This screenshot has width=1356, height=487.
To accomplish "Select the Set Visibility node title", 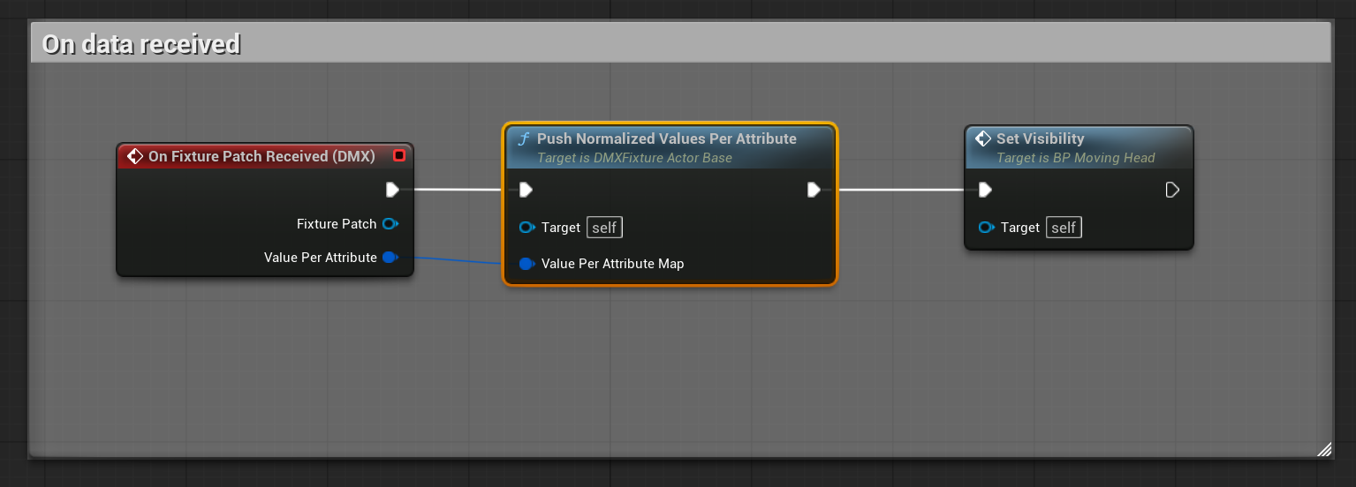I will [1040, 139].
